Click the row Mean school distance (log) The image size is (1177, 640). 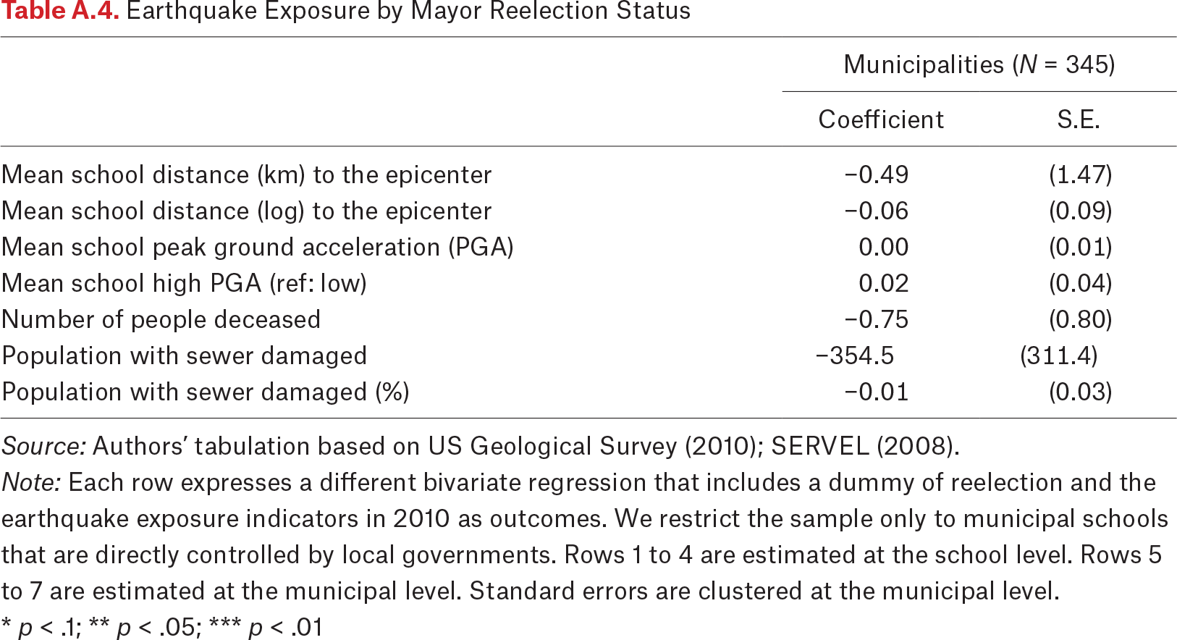[x=588, y=211]
